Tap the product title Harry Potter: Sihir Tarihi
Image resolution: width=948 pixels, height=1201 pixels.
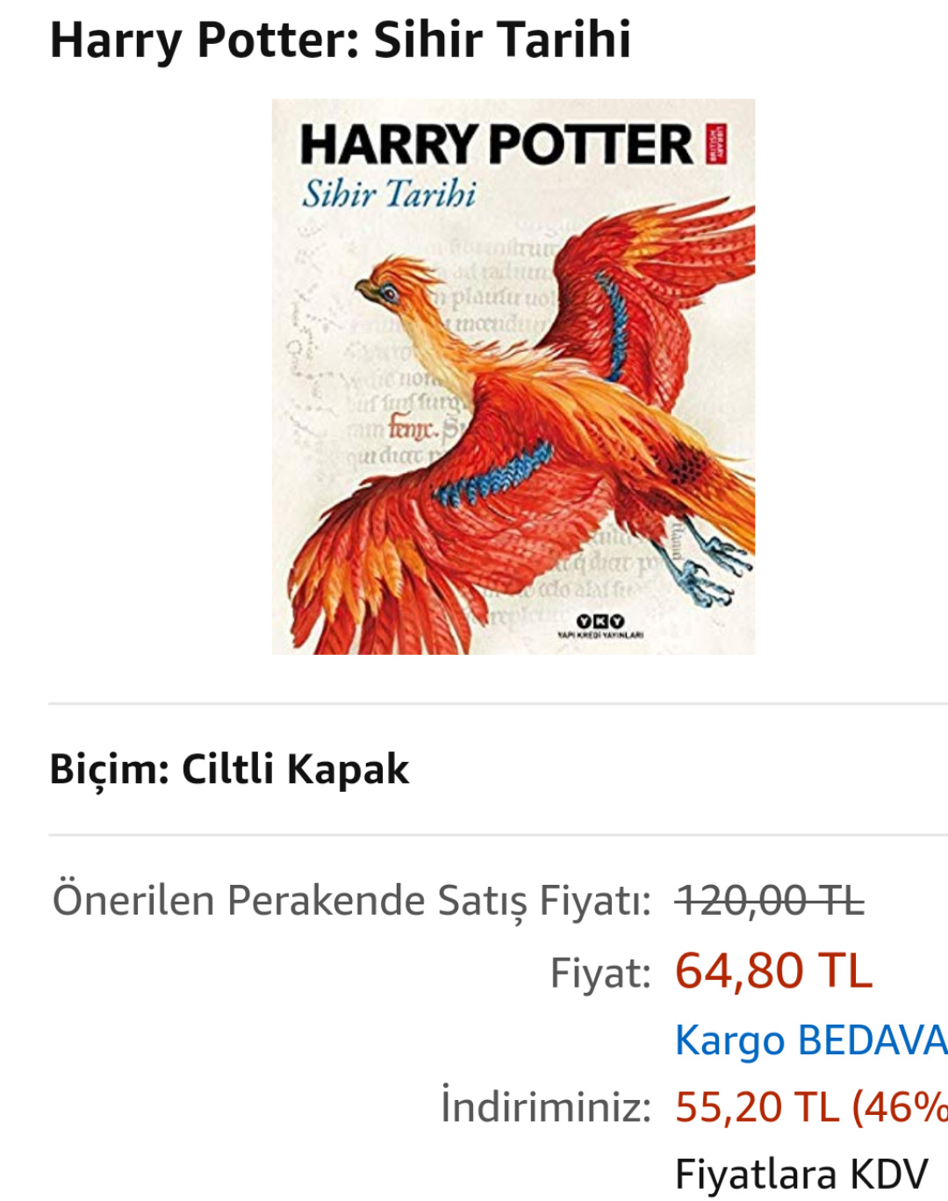(x=340, y=40)
